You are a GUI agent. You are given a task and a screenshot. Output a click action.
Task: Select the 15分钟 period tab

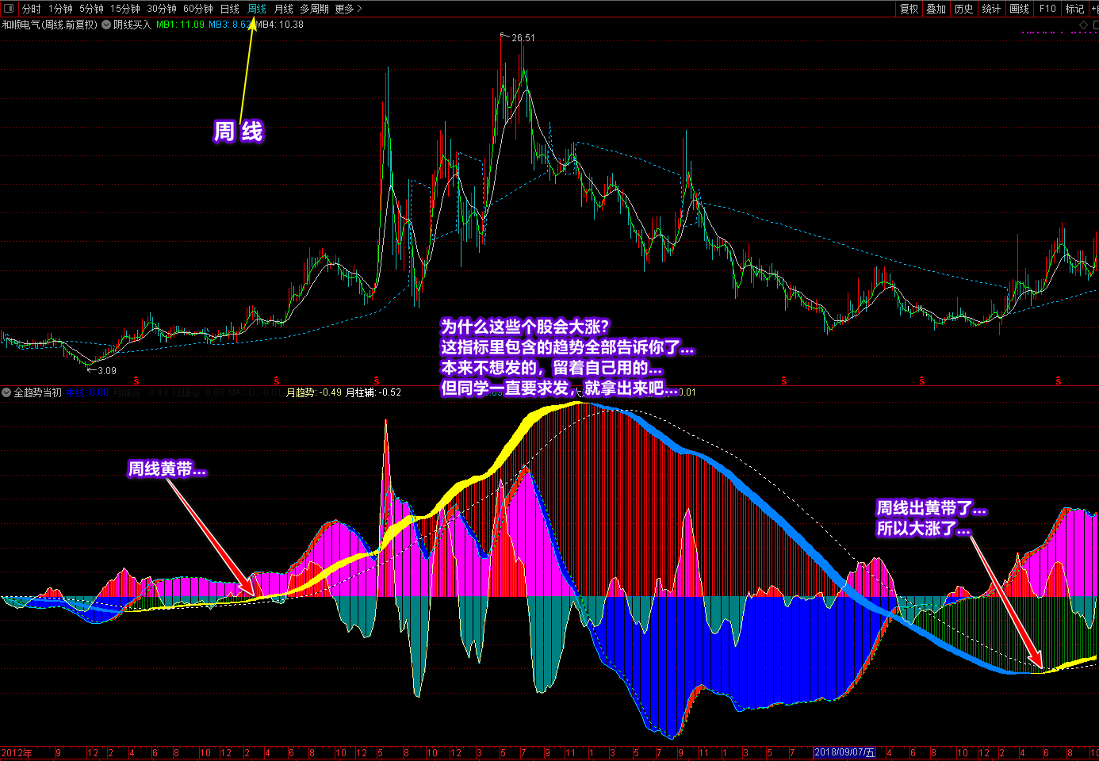pyautogui.click(x=125, y=9)
